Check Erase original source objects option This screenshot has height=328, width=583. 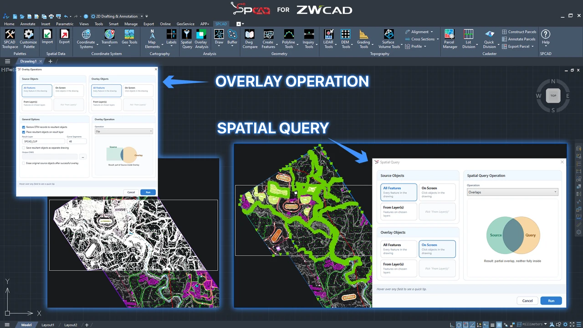coord(24,163)
